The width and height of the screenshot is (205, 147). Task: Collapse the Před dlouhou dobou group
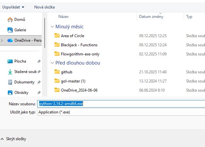point(52,63)
